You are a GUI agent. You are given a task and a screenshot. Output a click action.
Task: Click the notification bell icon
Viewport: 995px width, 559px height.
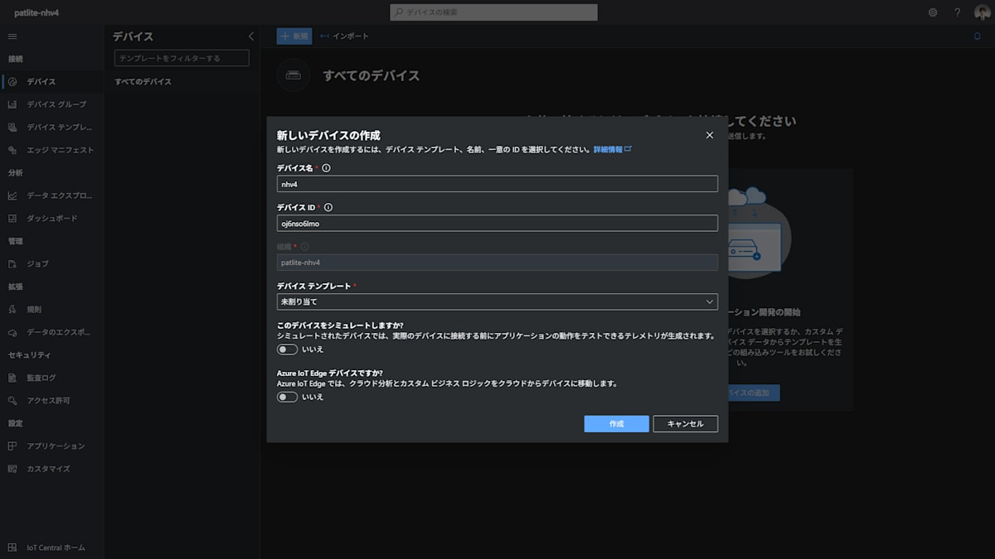pyautogui.click(x=977, y=36)
